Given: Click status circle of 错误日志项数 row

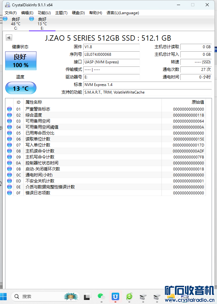Looking at the screenshot, I should 9,193.
